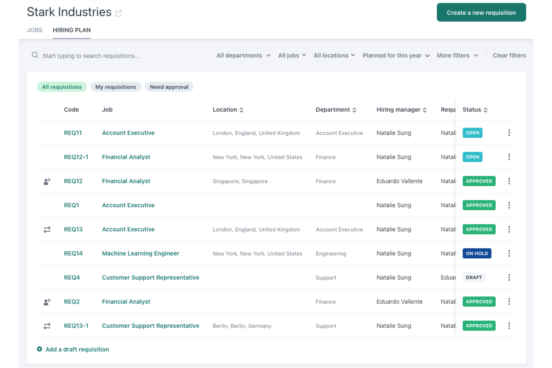The image size is (552, 368).
Task: Click Add a draft requisition link
Action: pyautogui.click(x=77, y=349)
